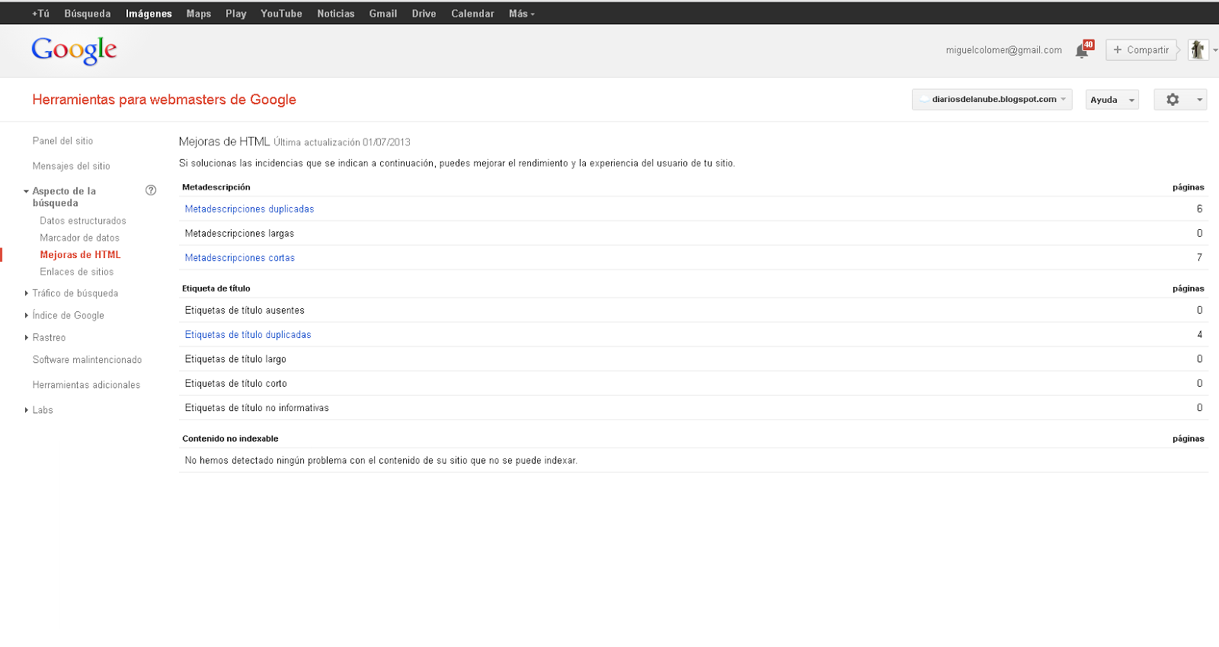This screenshot has height=647, width=1219.
Task: Open the diariosdelanube.blogspot.com site selector
Action: click(992, 100)
